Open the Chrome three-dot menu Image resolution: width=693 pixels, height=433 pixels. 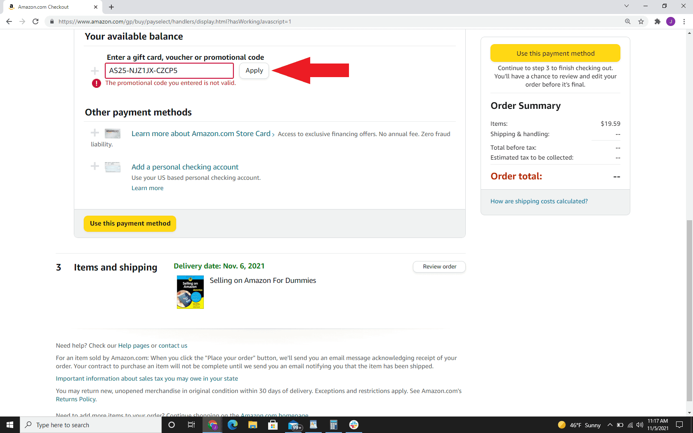click(684, 21)
